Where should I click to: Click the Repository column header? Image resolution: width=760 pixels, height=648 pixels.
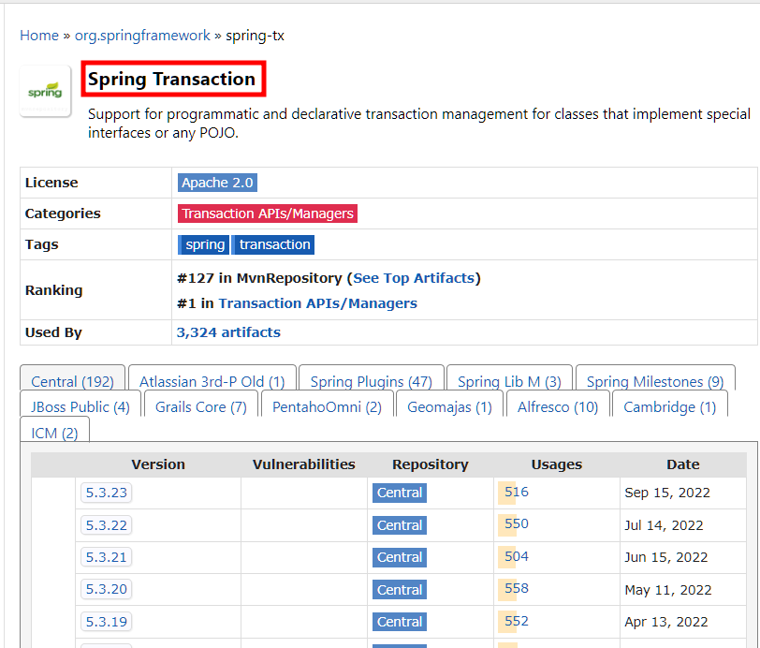(x=431, y=464)
